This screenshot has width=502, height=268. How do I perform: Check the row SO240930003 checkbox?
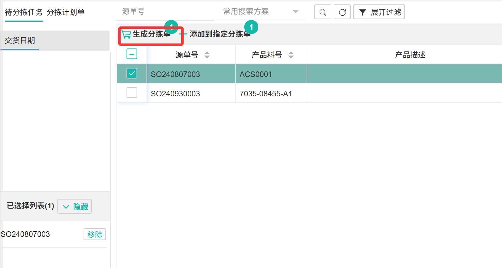coord(132,93)
